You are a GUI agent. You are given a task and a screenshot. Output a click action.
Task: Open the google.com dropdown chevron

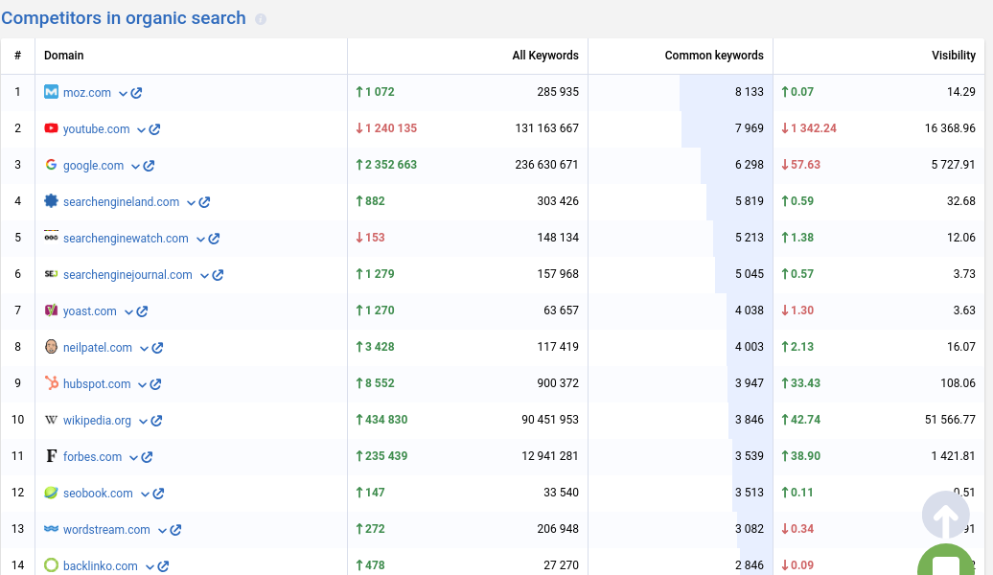(x=135, y=167)
